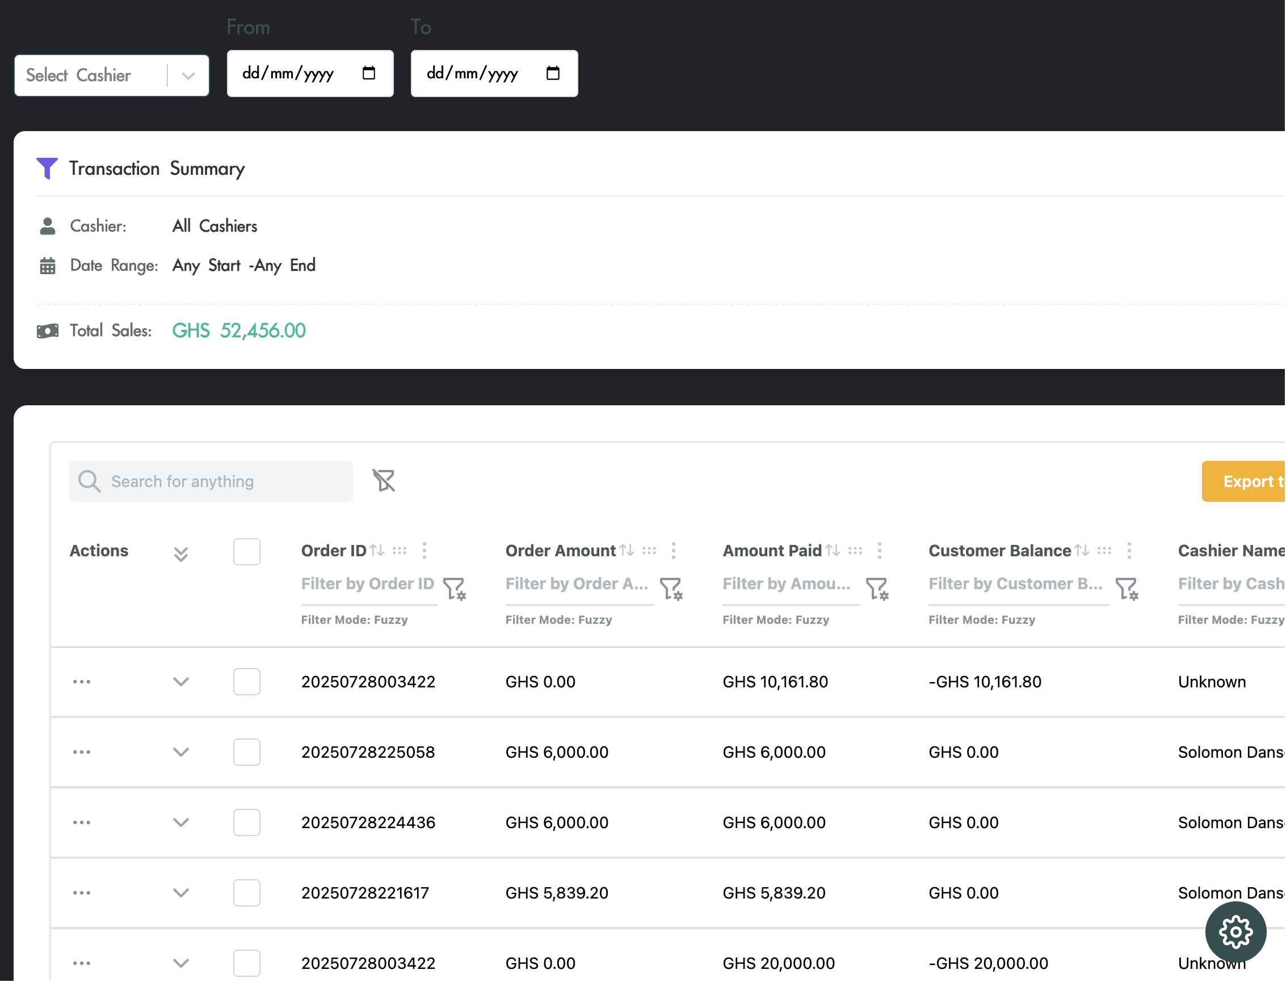Click the clear filters icon beside search
The image size is (1286, 999).
point(384,481)
